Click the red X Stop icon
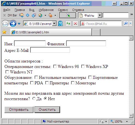Screen dimensions: 135x125 point(75,24)
